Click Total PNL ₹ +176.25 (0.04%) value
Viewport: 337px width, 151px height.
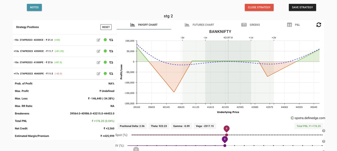tap(103, 121)
